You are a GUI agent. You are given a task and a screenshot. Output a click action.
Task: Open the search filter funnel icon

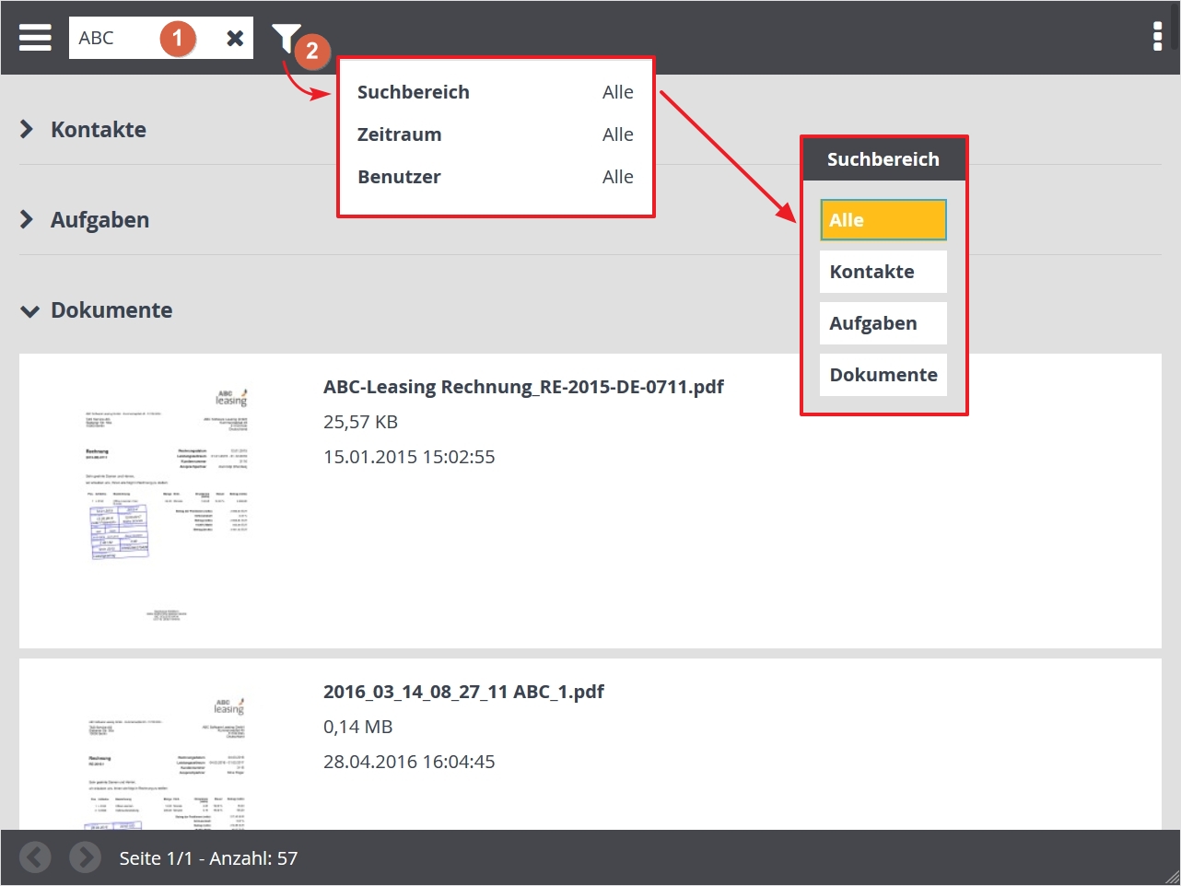(286, 39)
